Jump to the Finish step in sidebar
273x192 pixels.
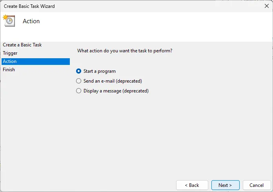click(9, 70)
